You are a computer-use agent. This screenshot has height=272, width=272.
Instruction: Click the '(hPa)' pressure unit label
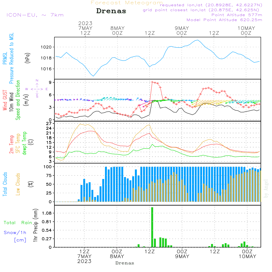(x=27, y=58)
